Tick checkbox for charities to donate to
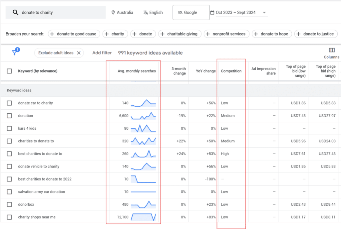Screen dimensions: 341x229 pyautogui.click(x=9, y=141)
